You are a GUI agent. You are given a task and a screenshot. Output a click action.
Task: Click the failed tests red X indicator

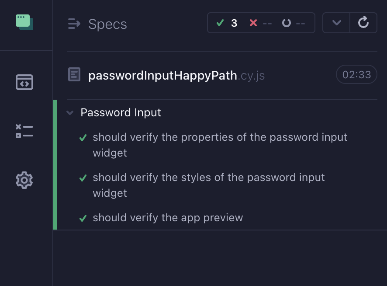coord(254,23)
